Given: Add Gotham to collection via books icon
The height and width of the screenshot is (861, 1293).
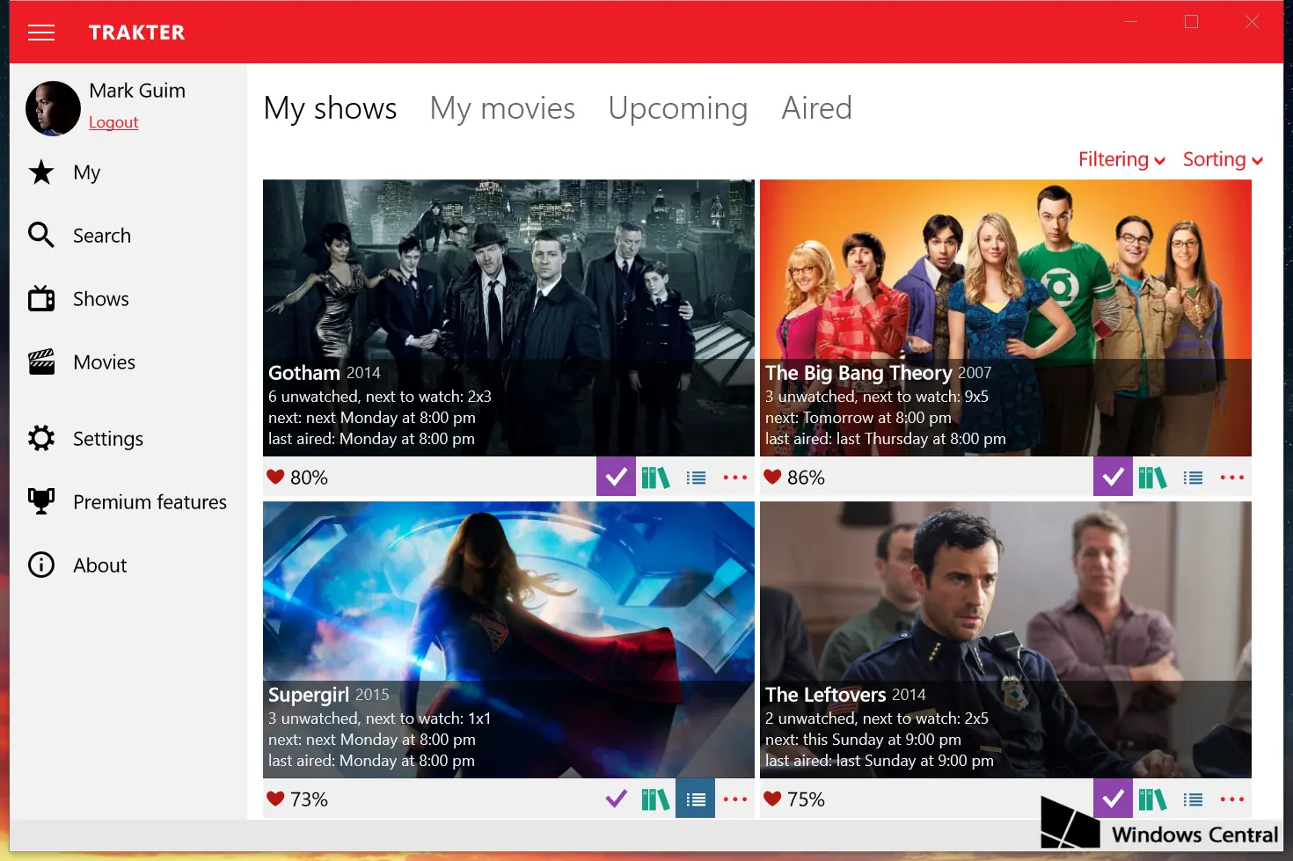Looking at the screenshot, I should (x=655, y=478).
